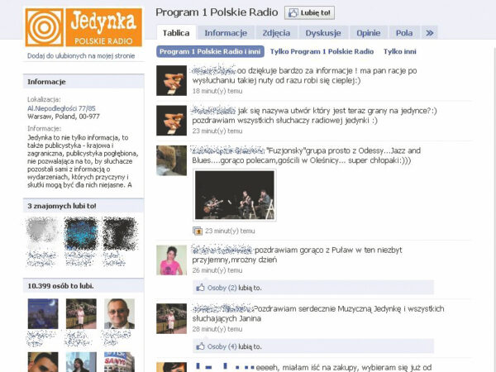Click the Jedynka Polskie Radio logo
Screen dimensions: 496x372
[83, 27]
